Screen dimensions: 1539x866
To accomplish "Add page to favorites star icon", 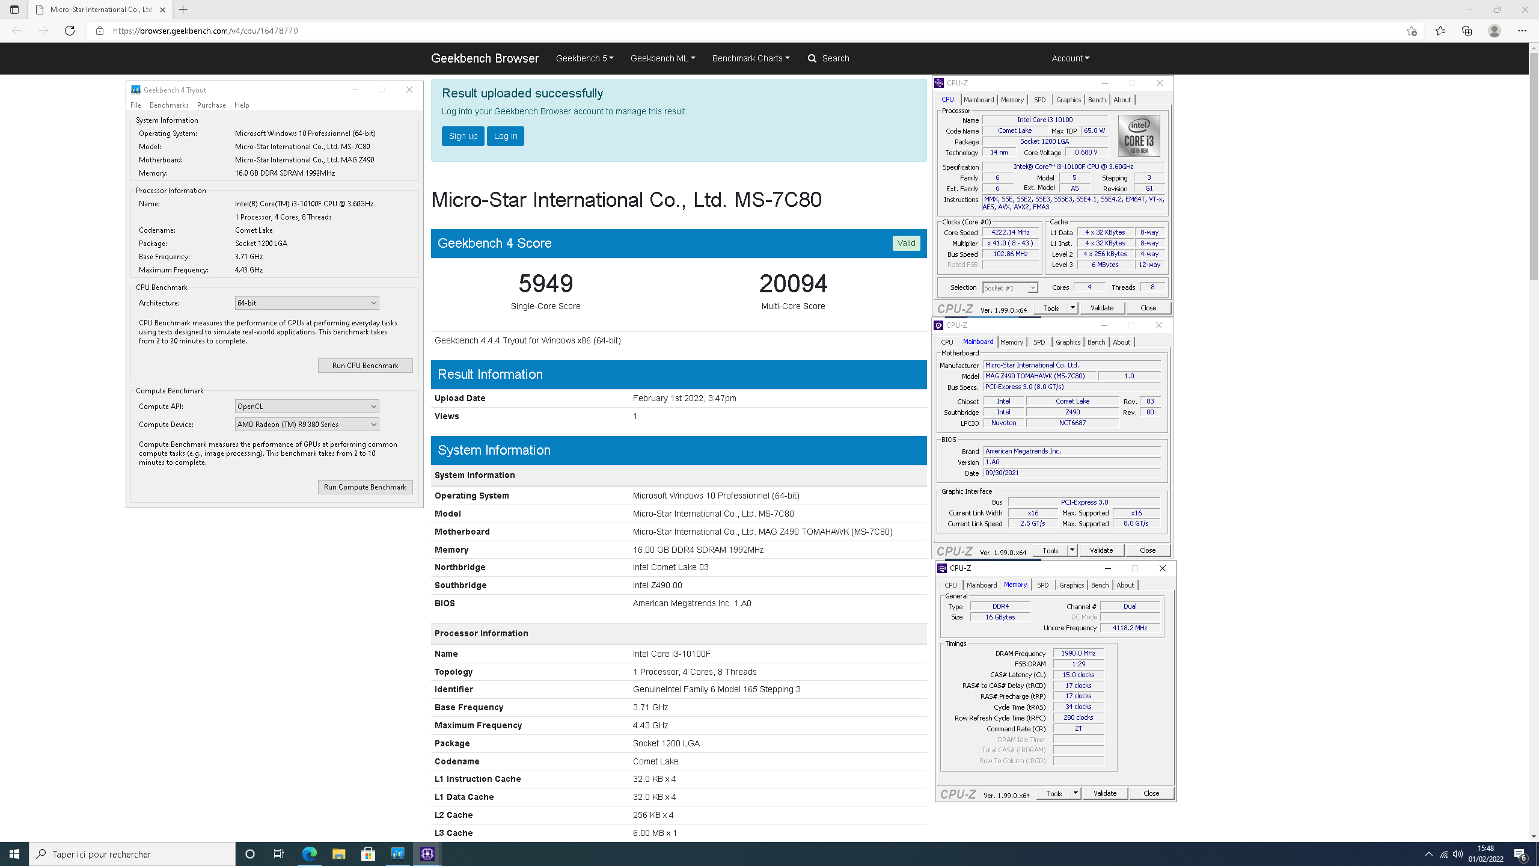I will pos(1412,31).
